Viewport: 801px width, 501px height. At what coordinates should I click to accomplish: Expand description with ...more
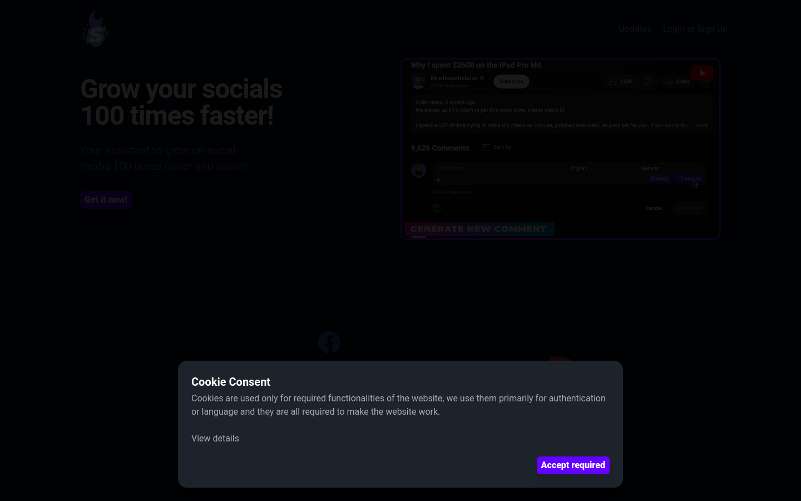pyautogui.click(x=700, y=125)
